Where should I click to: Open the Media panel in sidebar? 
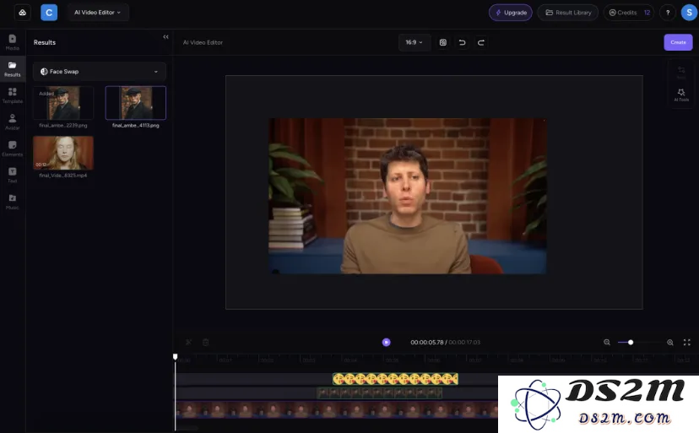point(13,42)
